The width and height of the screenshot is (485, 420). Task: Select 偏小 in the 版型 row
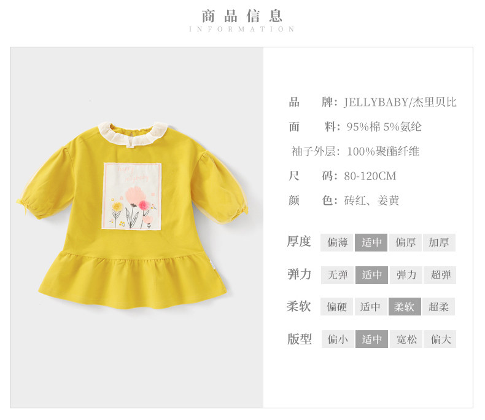click(338, 339)
